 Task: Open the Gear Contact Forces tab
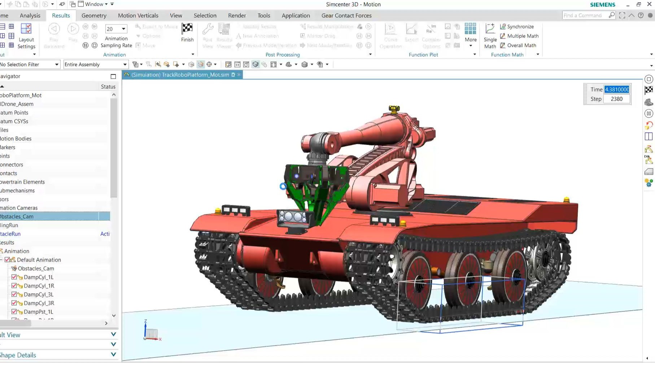click(x=346, y=16)
